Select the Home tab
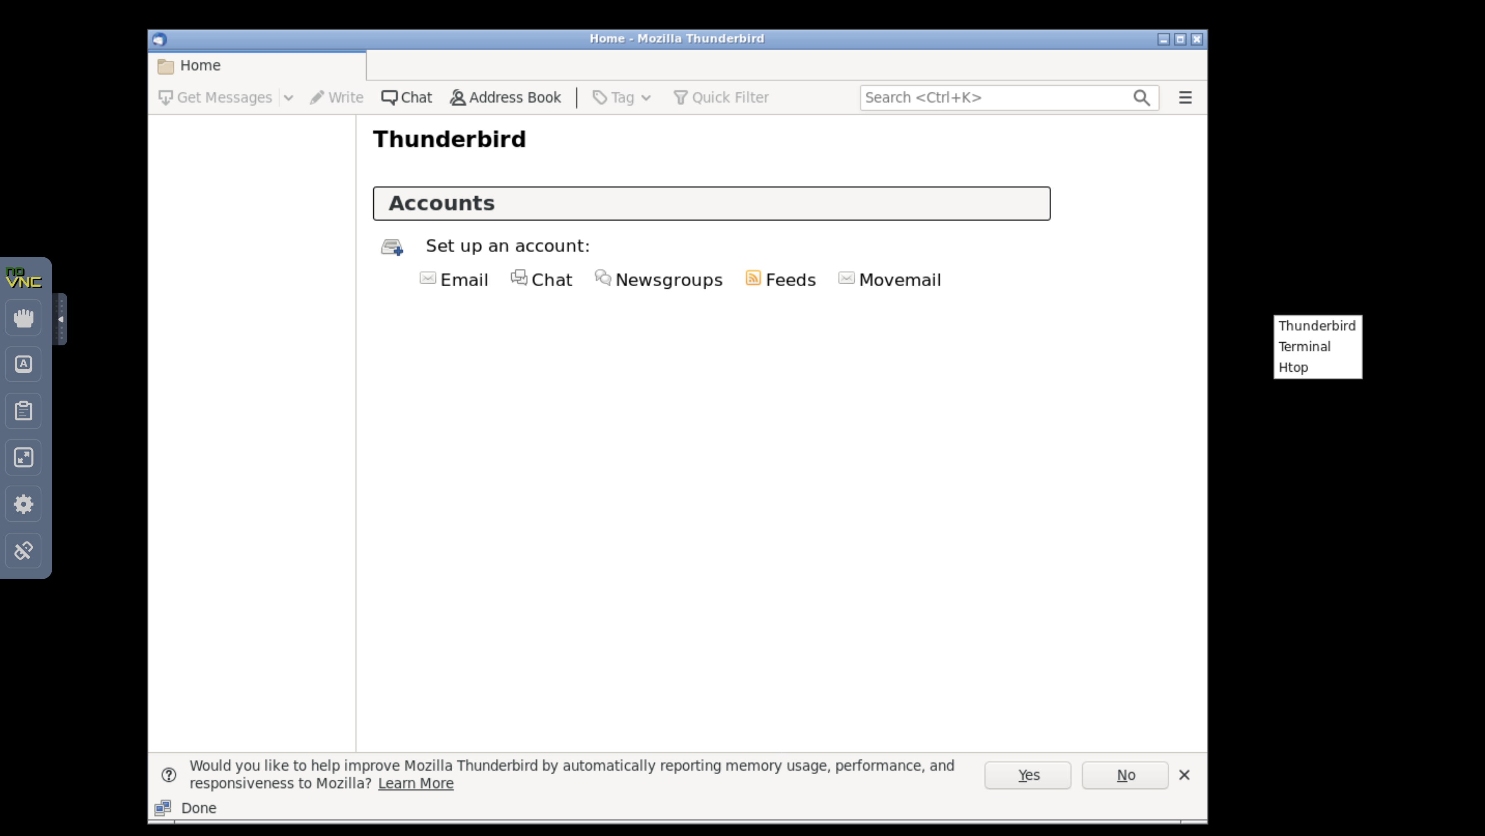Image resolution: width=1485 pixels, height=836 pixels. click(x=257, y=66)
